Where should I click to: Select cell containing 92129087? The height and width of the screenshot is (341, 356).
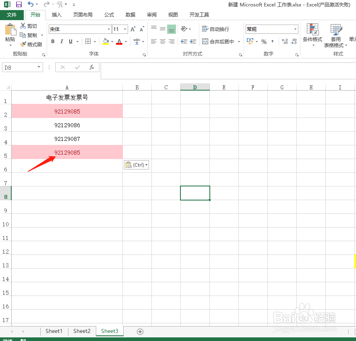[67, 138]
